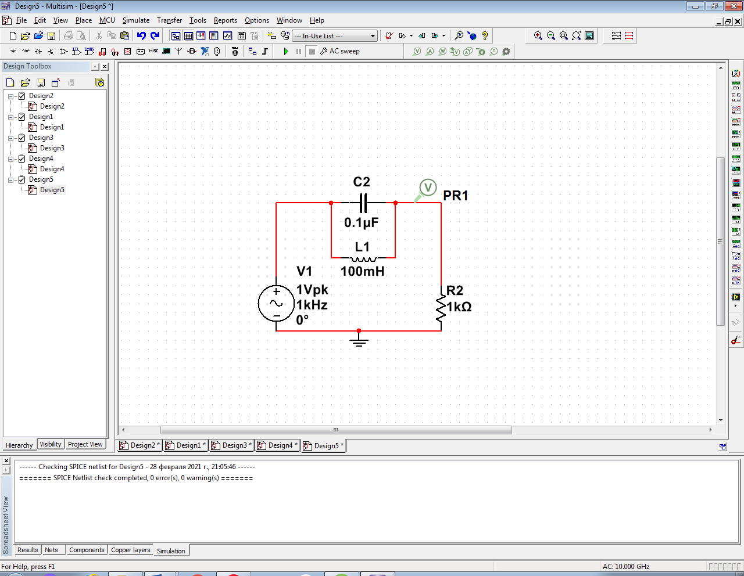Click the yellow question mark Help icon
Screen dimensions: 744x576
(x=485, y=36)
